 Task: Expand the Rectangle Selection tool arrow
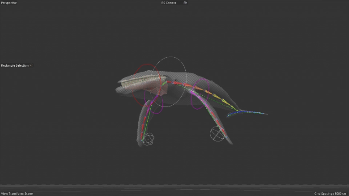pyautogui.click(x=31, y=65)
